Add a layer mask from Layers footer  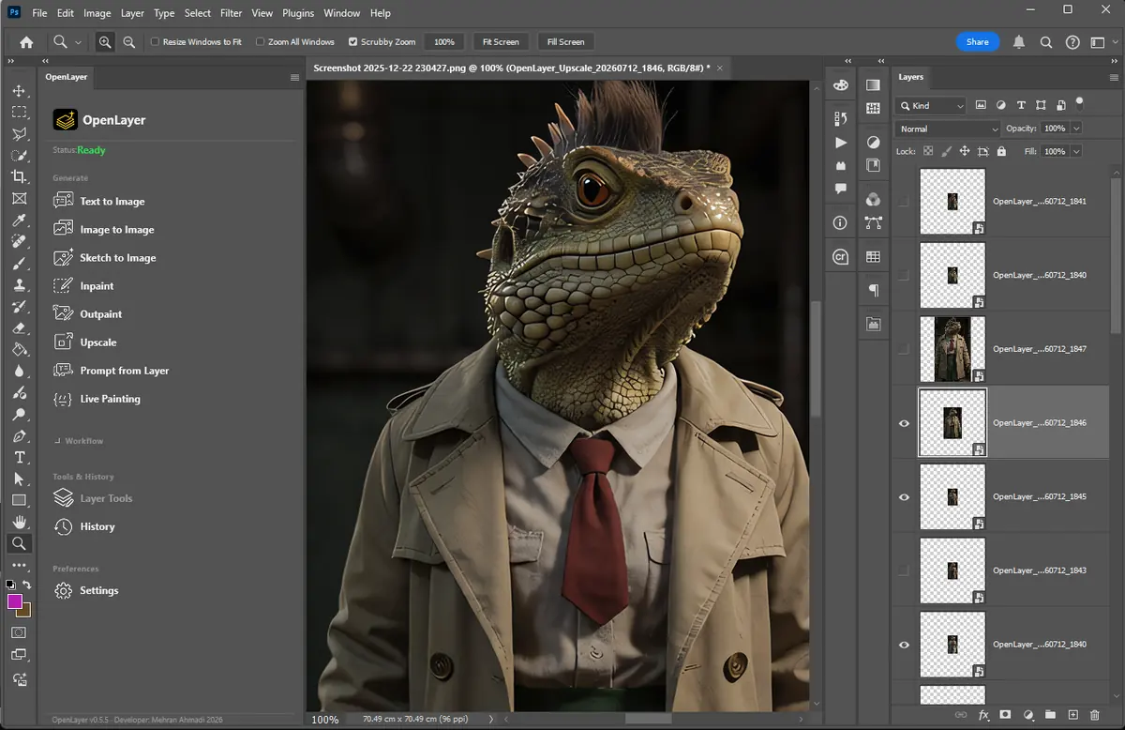coord(1005,715)
